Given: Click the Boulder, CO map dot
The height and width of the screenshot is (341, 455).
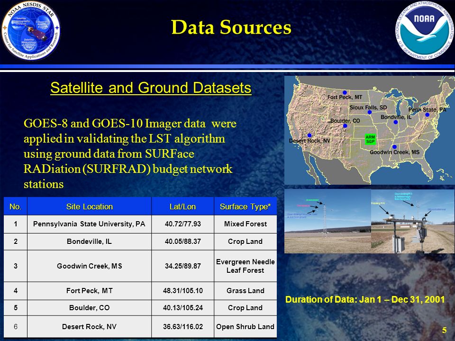Looking at the screenshot, I should point(345,126).
